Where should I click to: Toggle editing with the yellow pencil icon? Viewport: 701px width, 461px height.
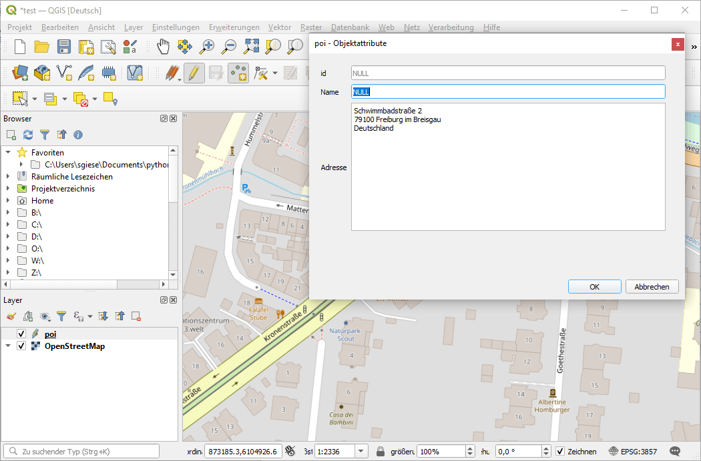194,73
